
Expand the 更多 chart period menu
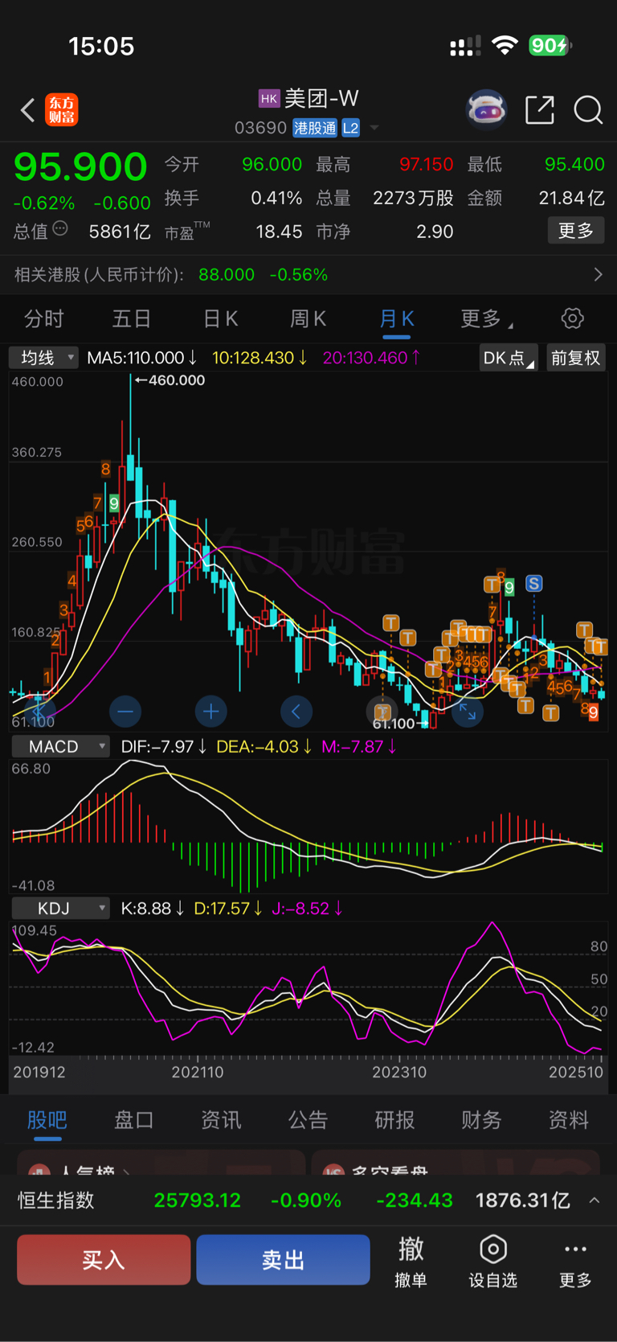pyautogui.click(x=486, y=319)
